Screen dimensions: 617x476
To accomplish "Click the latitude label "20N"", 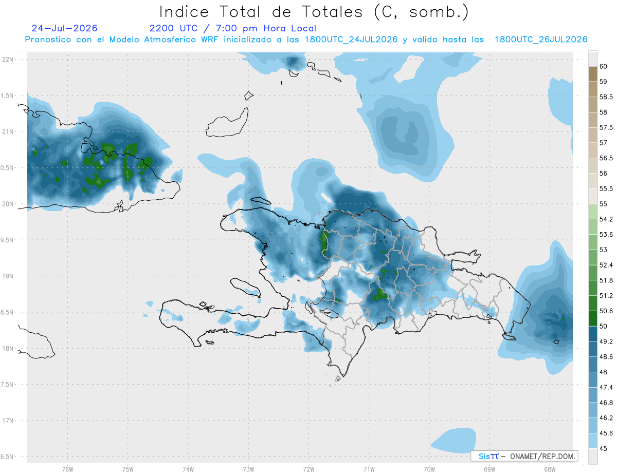I will (9, 204).
